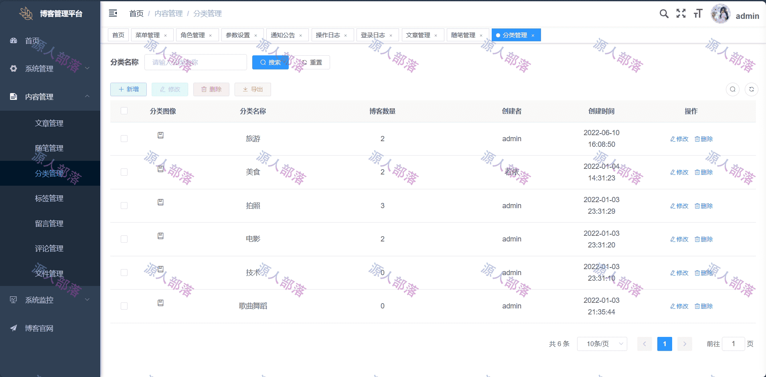Switch to the 登录日志 tab

coord(378,35)
